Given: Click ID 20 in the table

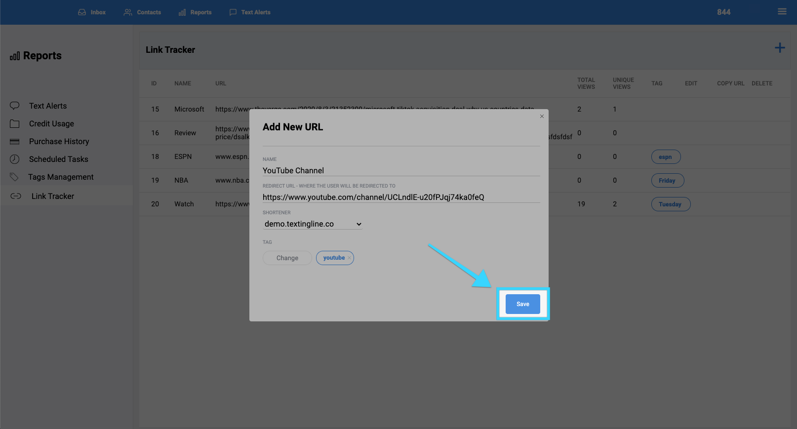Looking at the screenshot, I should 155,204.
